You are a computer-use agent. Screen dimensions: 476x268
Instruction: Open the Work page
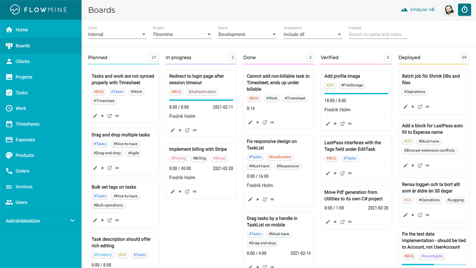pyautogui.click(x=40, y=108)
